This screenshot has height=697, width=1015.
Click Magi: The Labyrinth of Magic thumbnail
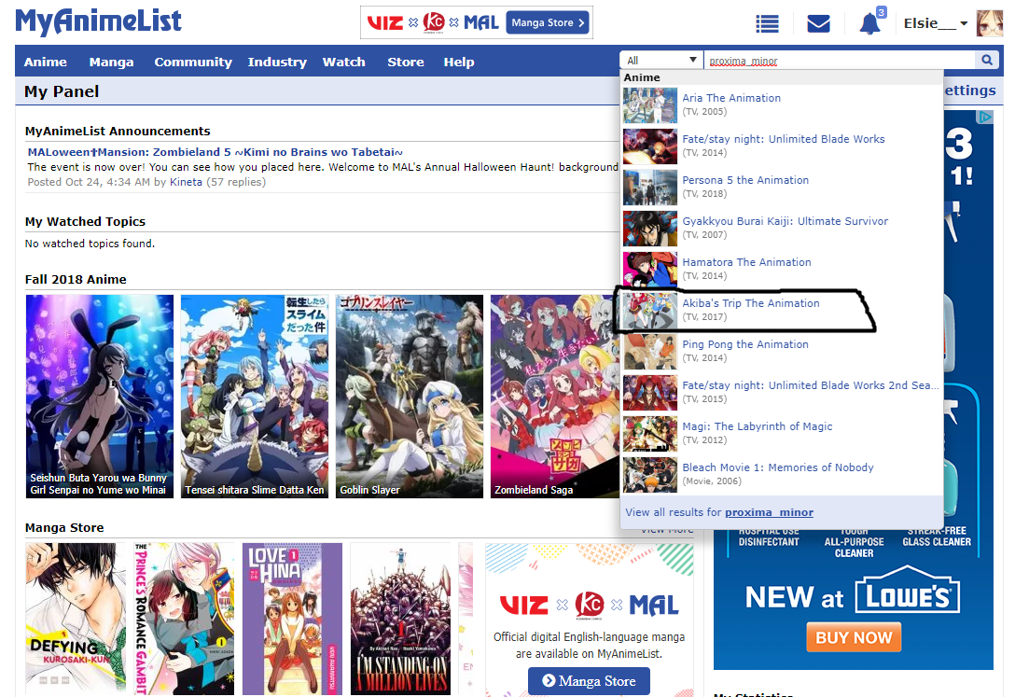pyautogui.click(x=650, y=434)
